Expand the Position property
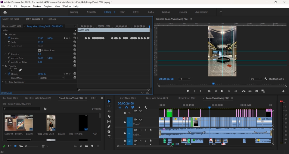This screenshot has width=289, height=154. 5,38
